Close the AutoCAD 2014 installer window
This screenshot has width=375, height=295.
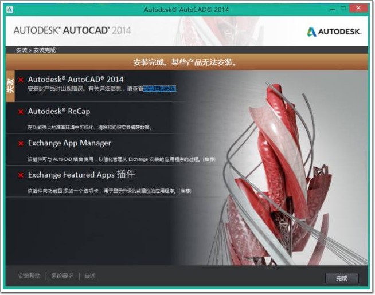358,9
